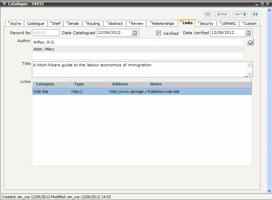Open the Date Catalogued calendar picker
This screenshot has height=200, width=272.
tap(135, 33)
